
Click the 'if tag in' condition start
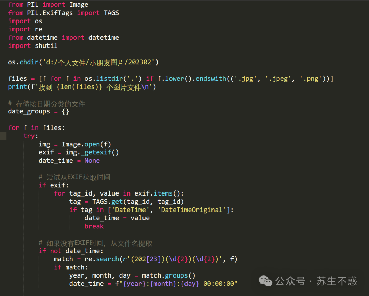[86, 210]
